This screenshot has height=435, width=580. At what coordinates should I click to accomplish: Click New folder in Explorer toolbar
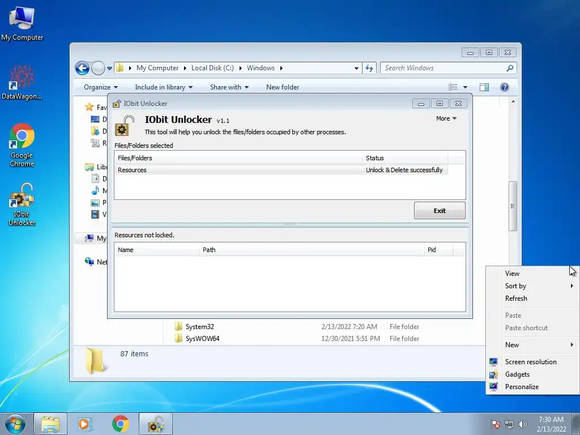pos(283,87)
